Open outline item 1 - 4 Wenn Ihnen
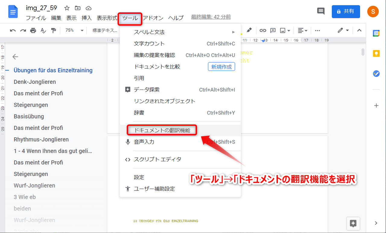The height and width of the screenshot is (233, 386). coord(53,151)
